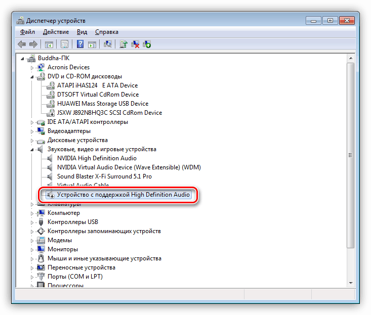The width and height of the screenshot is (371, 315).
Task: Click the Update driver software toolbar icon
Action: pyautogui.click(x=123, y=44)
